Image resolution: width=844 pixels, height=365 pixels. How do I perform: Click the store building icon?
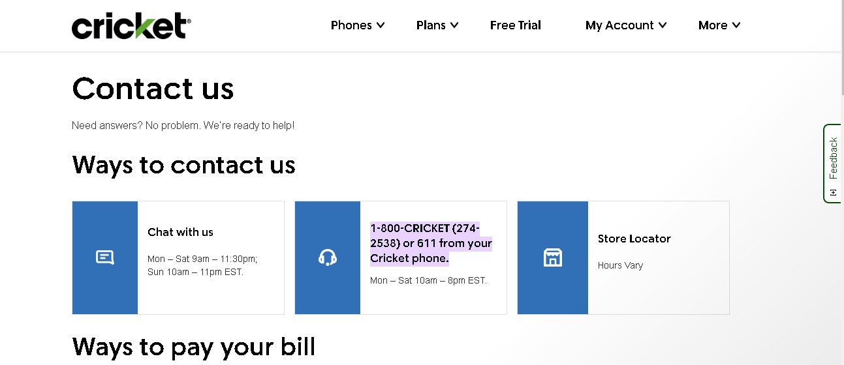[553, 257]
